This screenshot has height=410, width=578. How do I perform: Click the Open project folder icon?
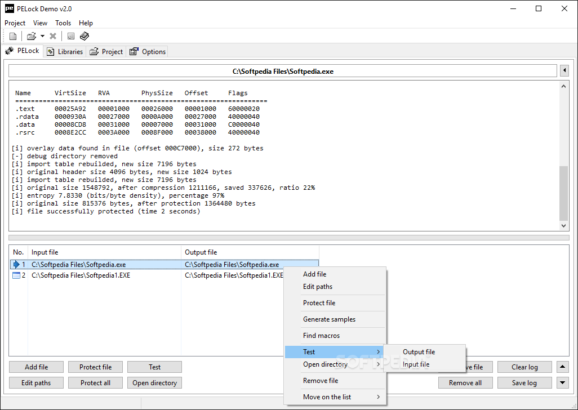32,36
